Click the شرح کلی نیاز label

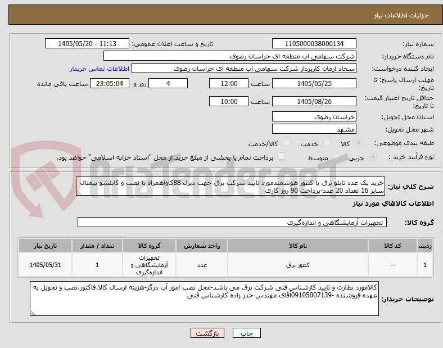click(x=410, y=187)
